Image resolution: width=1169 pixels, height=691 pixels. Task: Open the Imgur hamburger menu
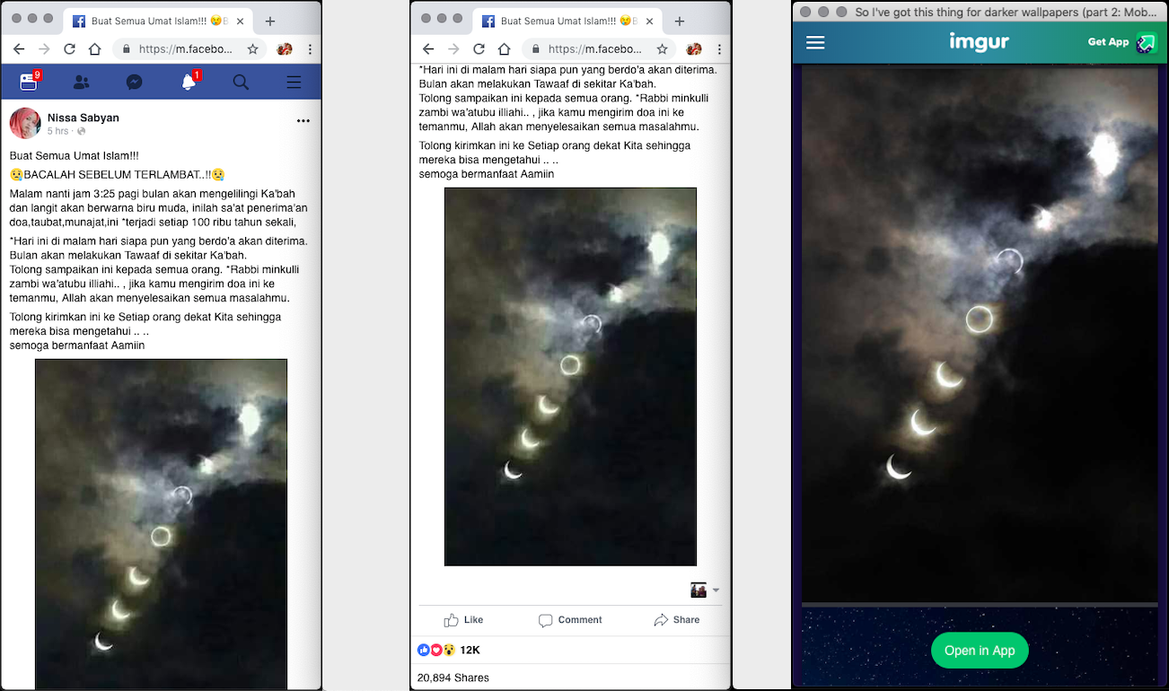[815, 42]
